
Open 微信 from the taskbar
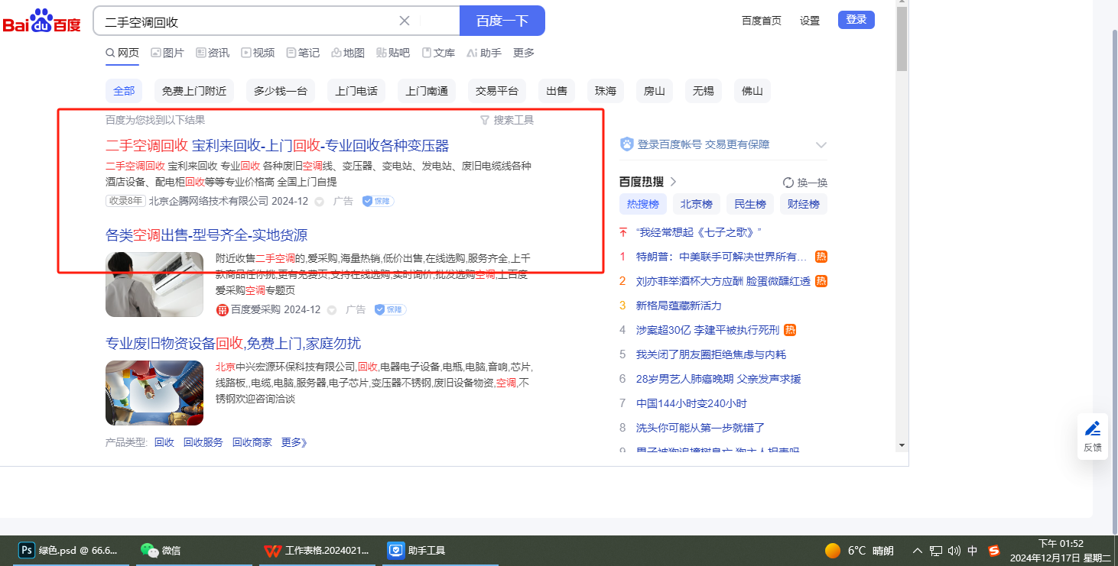[x=161, y=550]
